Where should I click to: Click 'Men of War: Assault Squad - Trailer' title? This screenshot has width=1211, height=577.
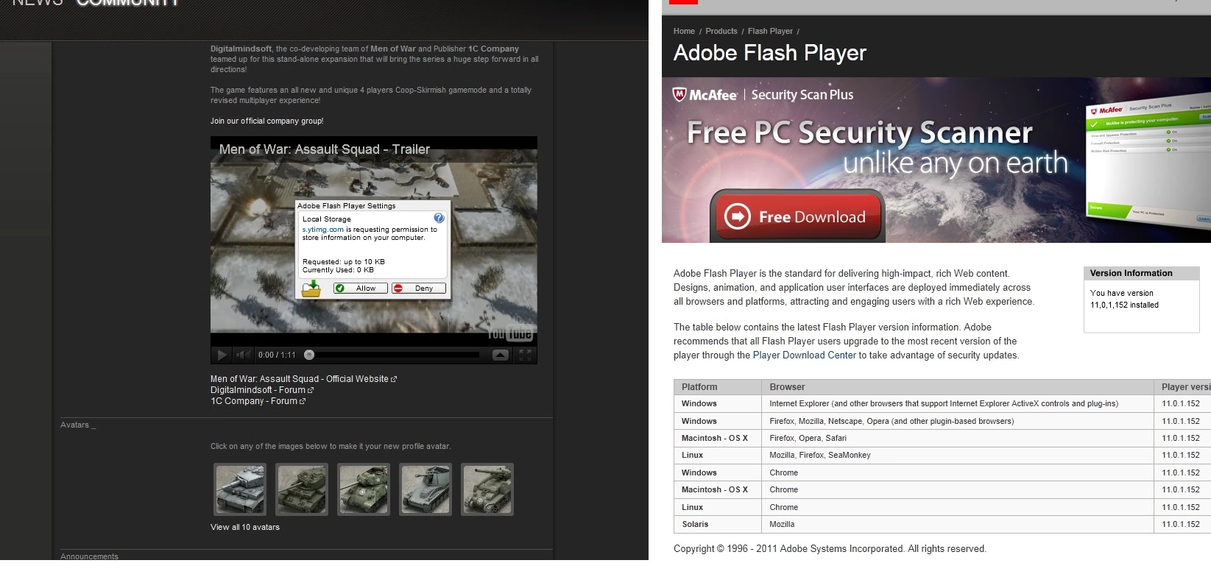pos(324,149)
